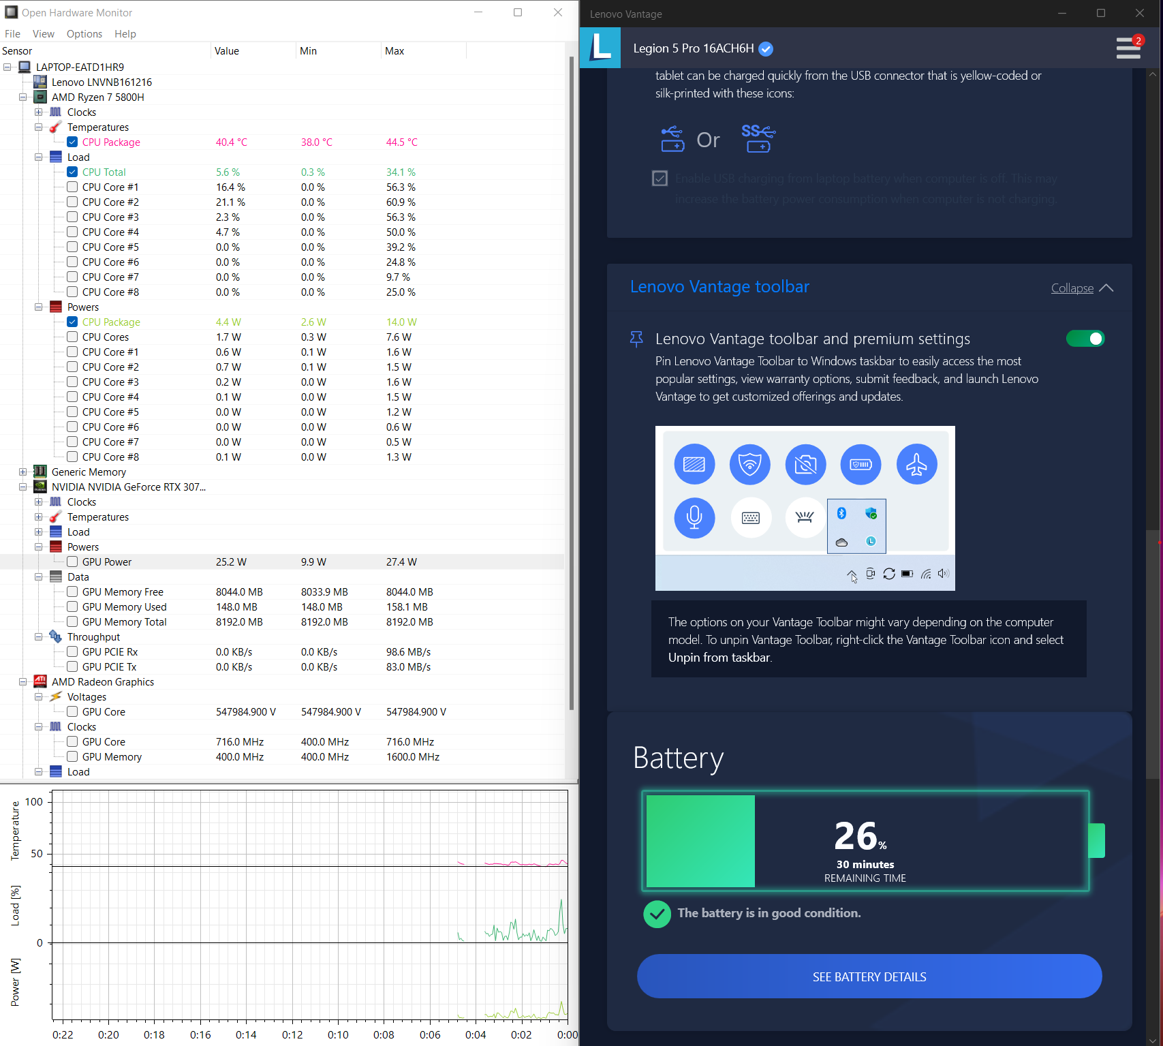Click the LAPTOP-EATD1HR9 computer icon
1163x1046 pixels.
[x=25, y=67]
